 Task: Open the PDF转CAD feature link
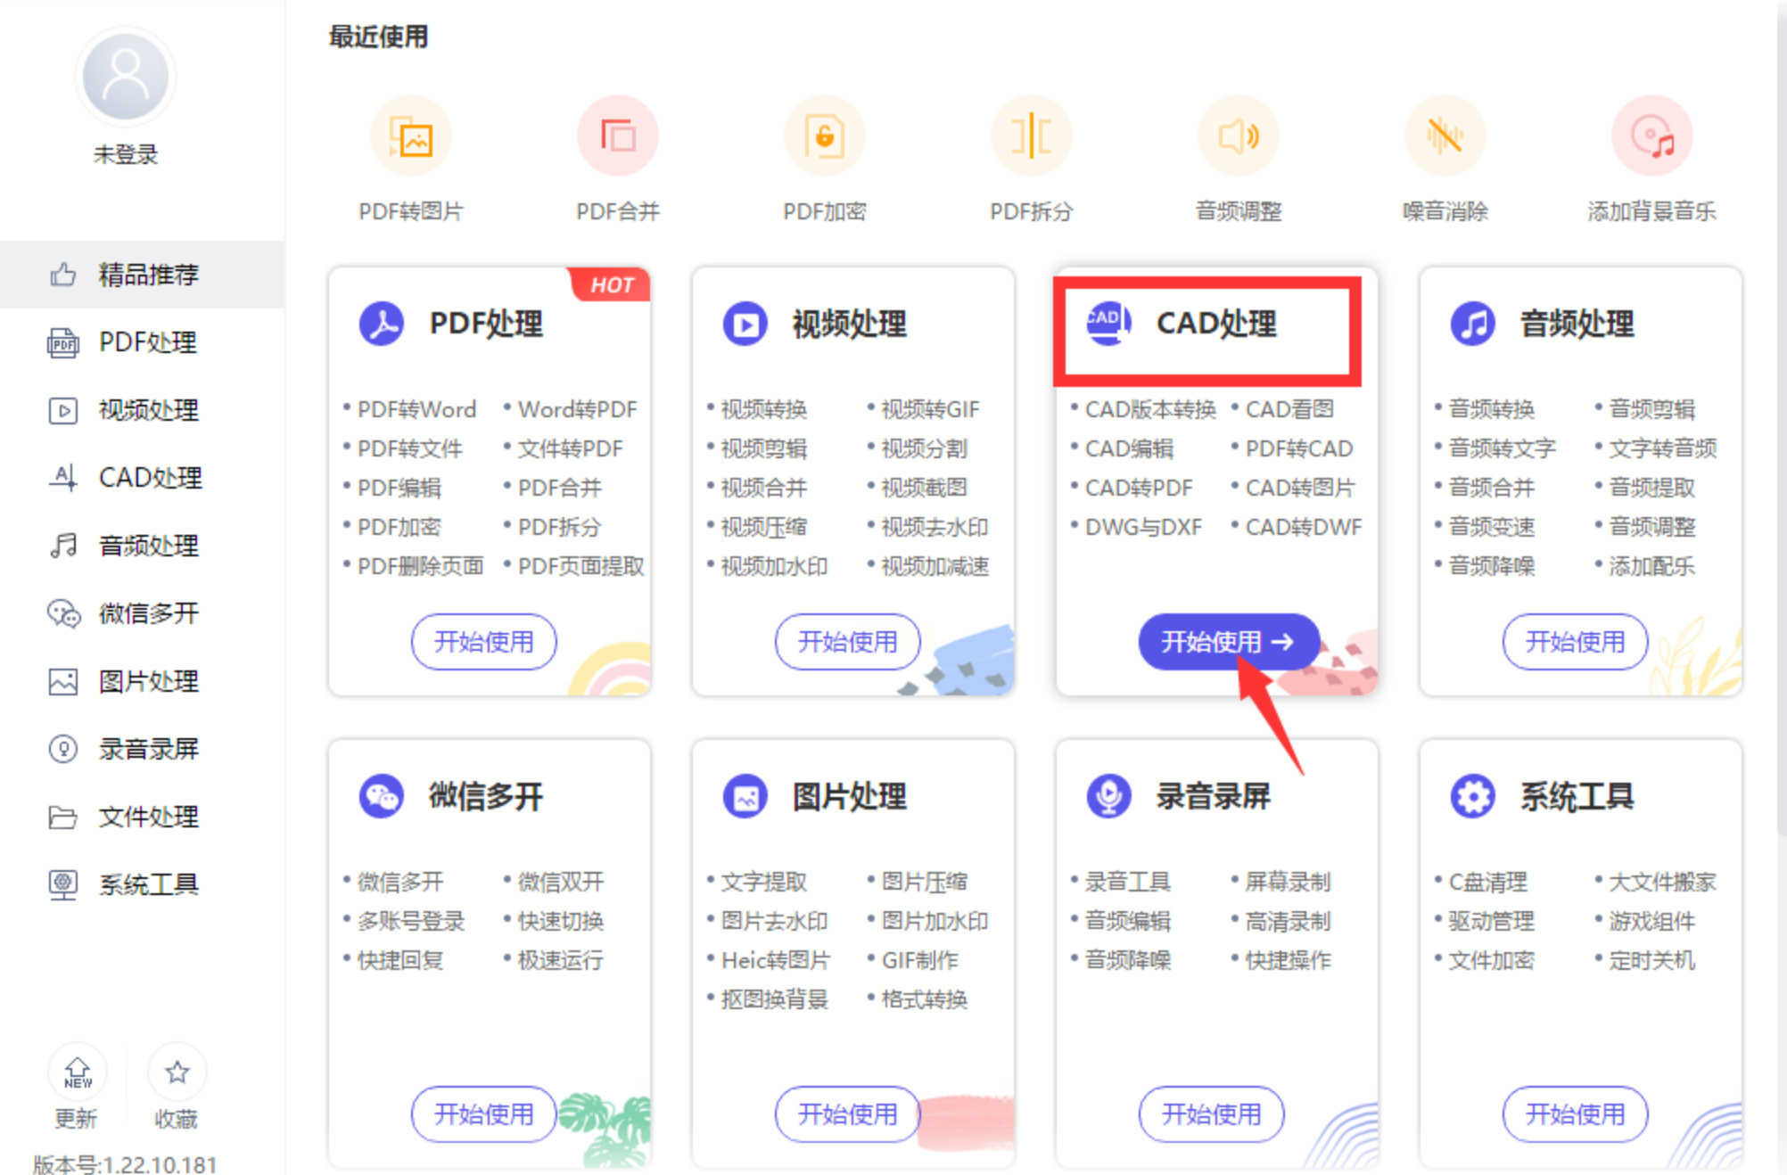coord(1299,448)
